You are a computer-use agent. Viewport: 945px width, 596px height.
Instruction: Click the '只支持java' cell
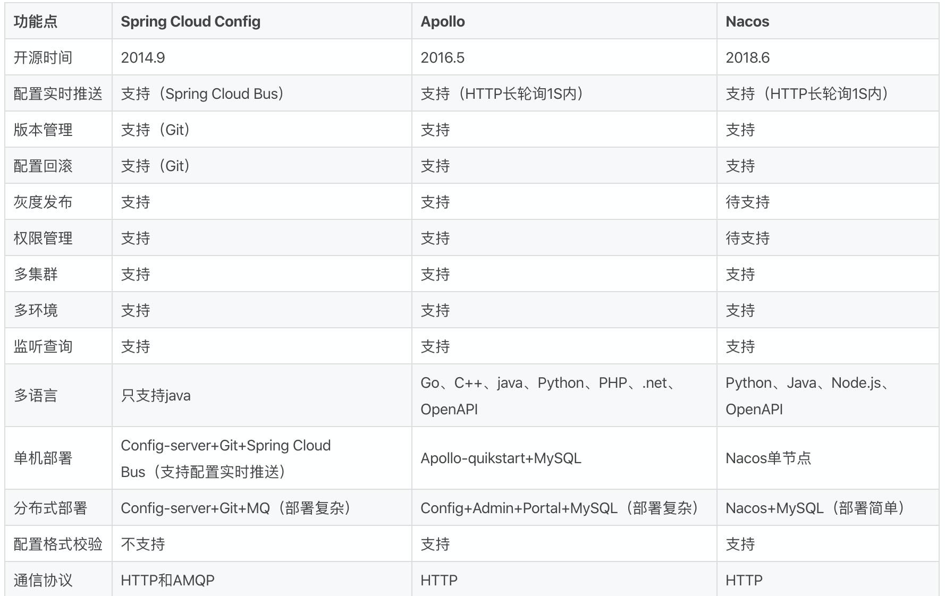pyautogui.click(x=262, y=395)
